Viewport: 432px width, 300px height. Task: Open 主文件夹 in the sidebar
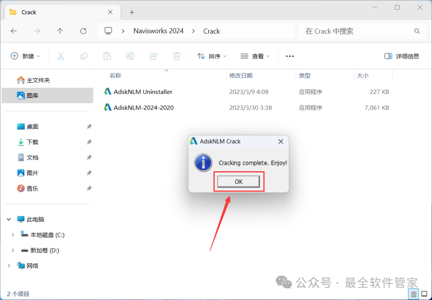pos(47,80)
